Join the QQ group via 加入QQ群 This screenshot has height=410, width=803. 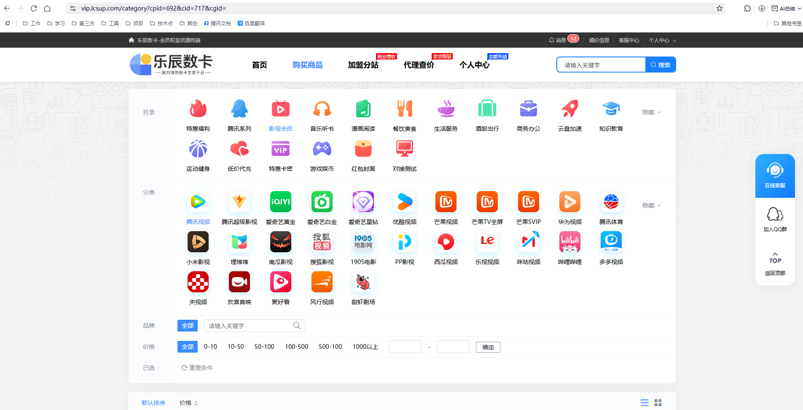(x=775, y=220)
